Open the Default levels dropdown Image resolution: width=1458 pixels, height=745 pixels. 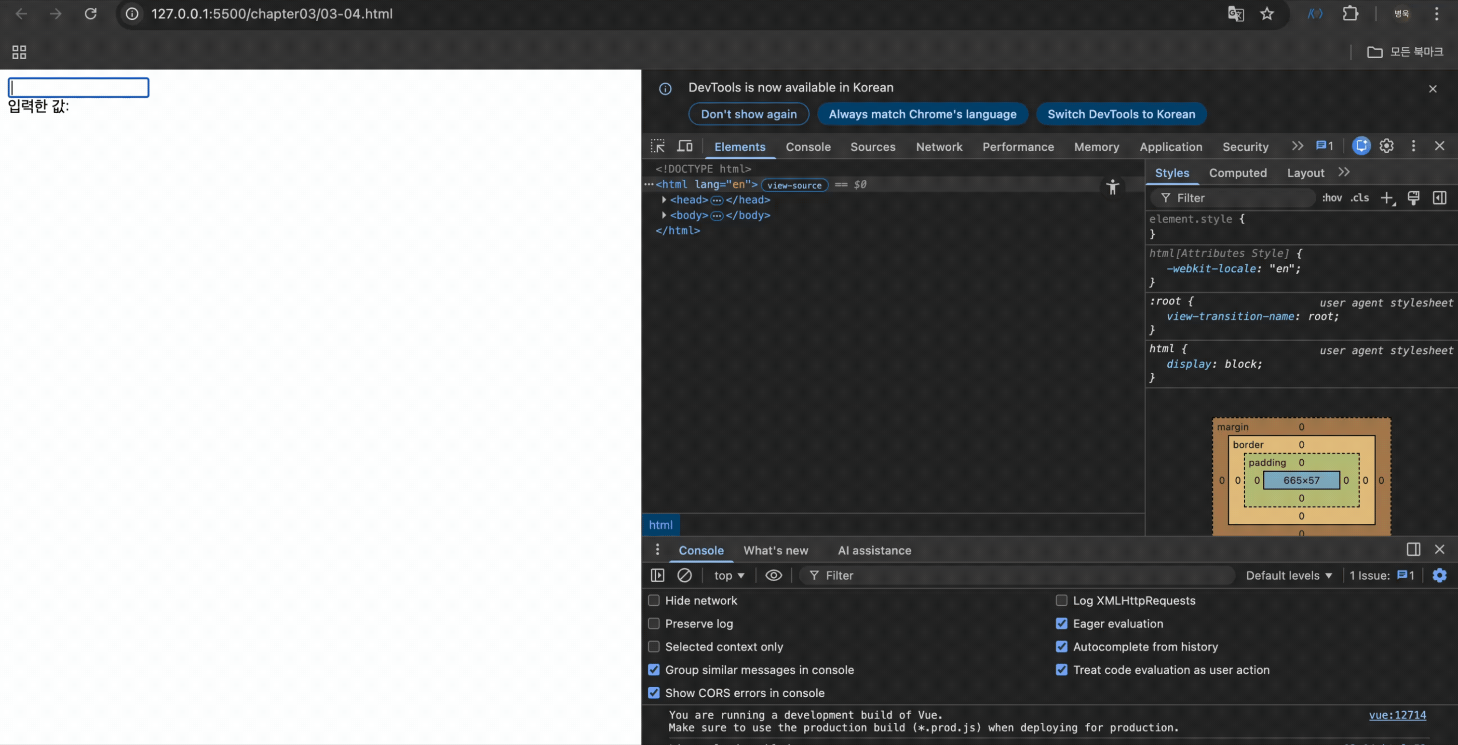click(x=1288, y=575)
